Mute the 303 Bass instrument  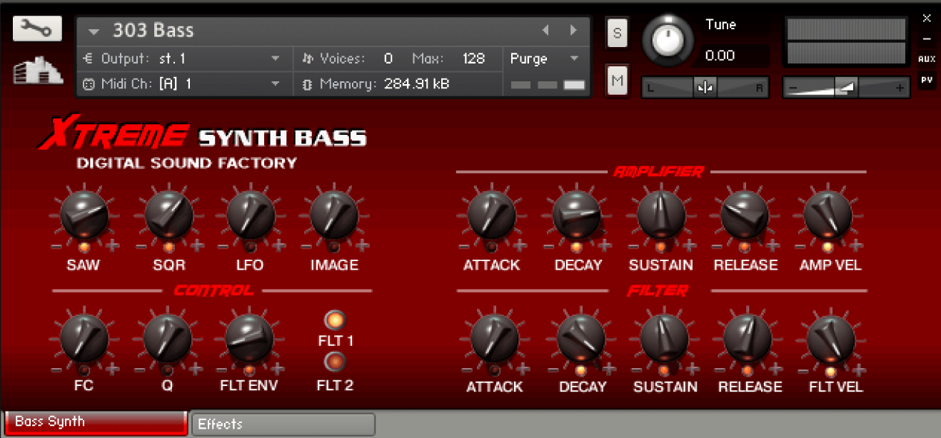617,80
